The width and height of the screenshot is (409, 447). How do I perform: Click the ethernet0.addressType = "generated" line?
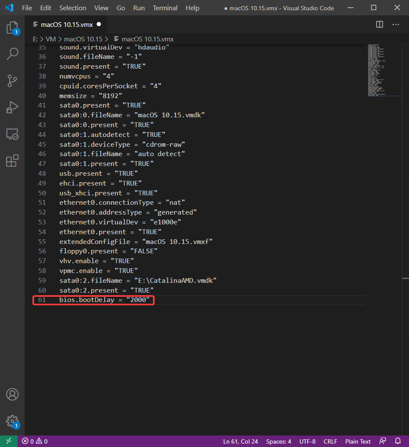(x=128, y=212)
